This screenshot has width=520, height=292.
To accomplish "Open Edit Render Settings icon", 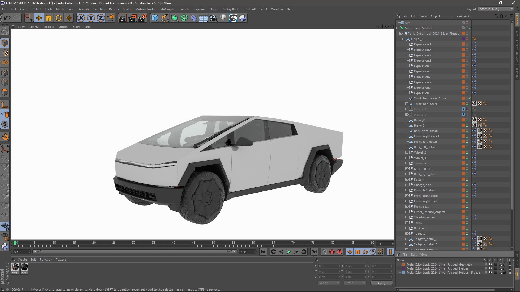I will click(142, 18).
